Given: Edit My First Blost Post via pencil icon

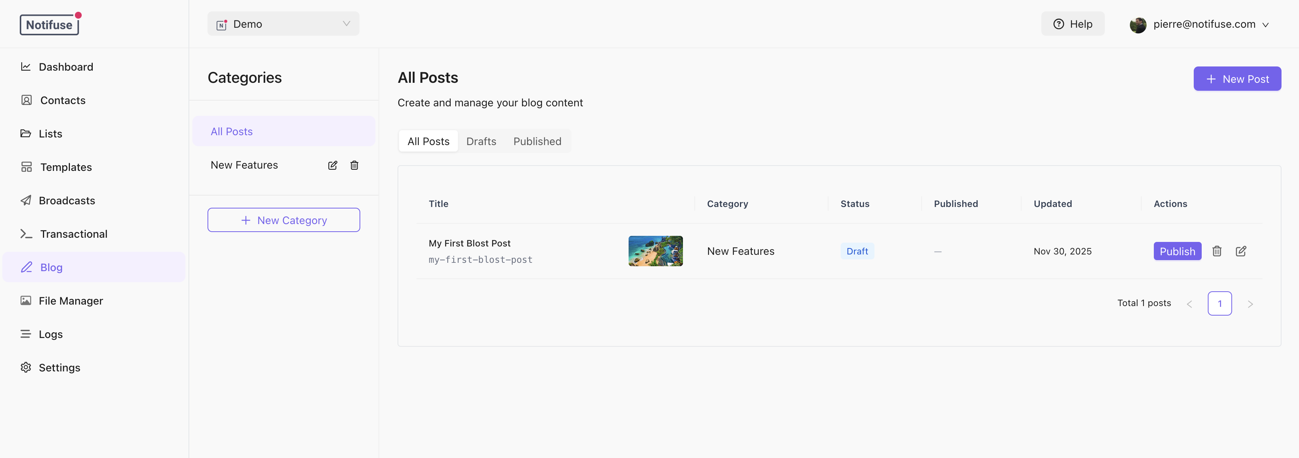Looking at the screenshot, I should 1242,251.
